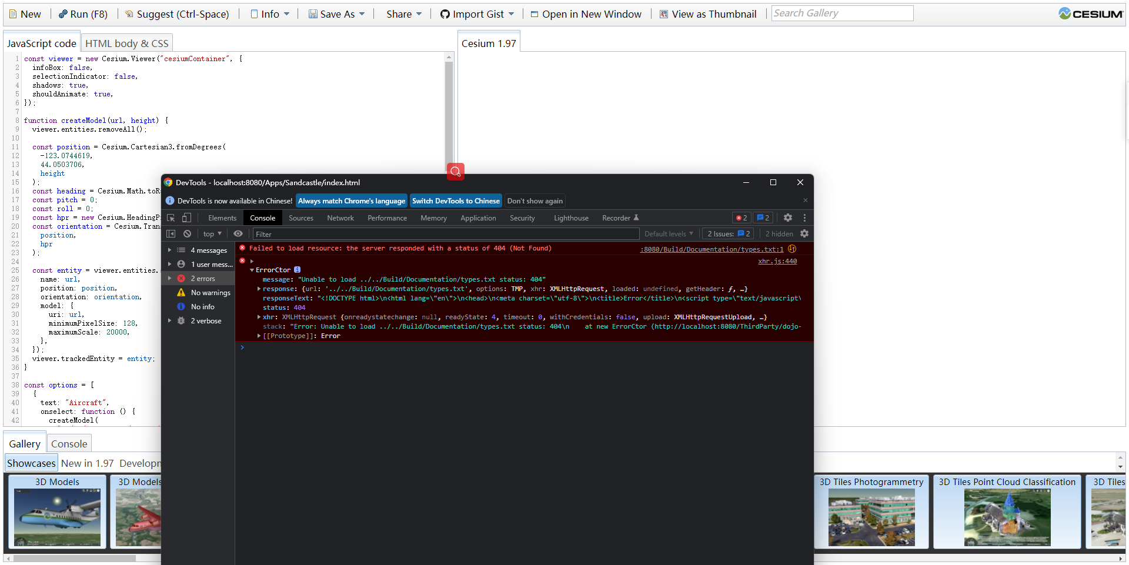Toggle the eye icon to create live expression
Image resolution: width=1129 pixels, height=565 pixels.
click(238, 233)
